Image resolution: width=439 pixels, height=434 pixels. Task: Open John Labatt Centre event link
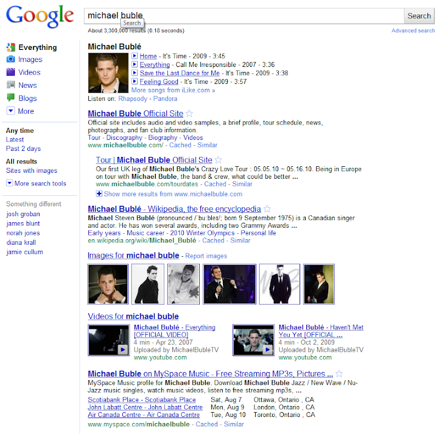(145, 407)
